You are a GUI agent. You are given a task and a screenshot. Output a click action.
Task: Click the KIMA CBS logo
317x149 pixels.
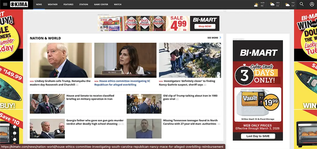pos(19,4)
